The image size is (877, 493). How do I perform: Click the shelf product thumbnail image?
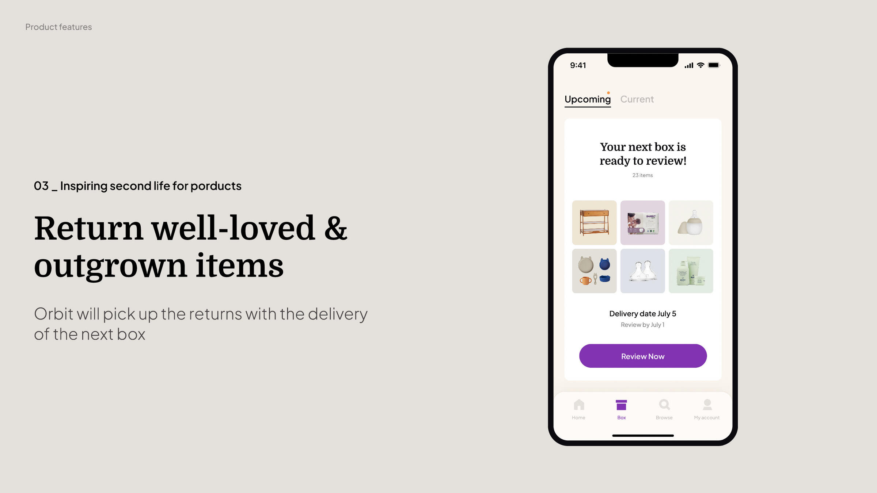click(x=594, y=223)
